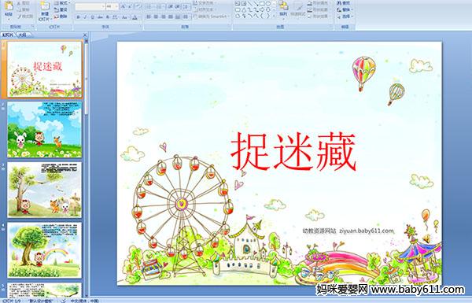Viewport: 472px width, 303px height.
Task: Switch to the Outline (大纲) tab
Action: (x=22, y=35)
